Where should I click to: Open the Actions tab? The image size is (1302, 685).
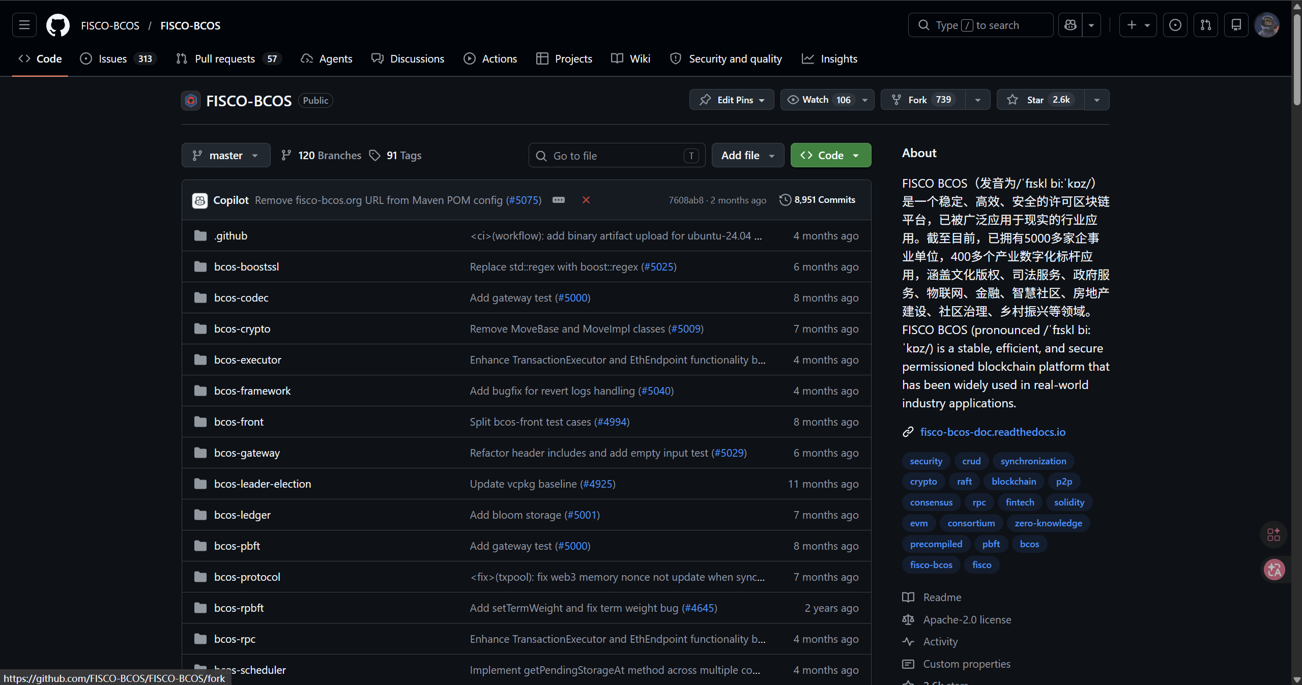tap(490, 58)
